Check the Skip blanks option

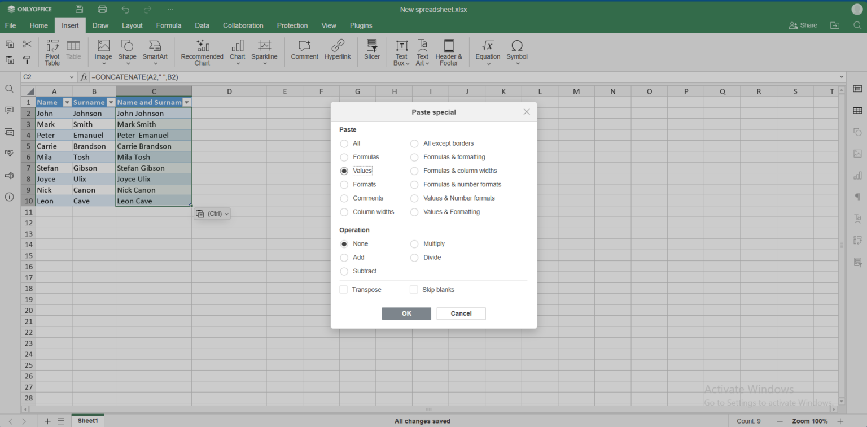pos(414,290)
